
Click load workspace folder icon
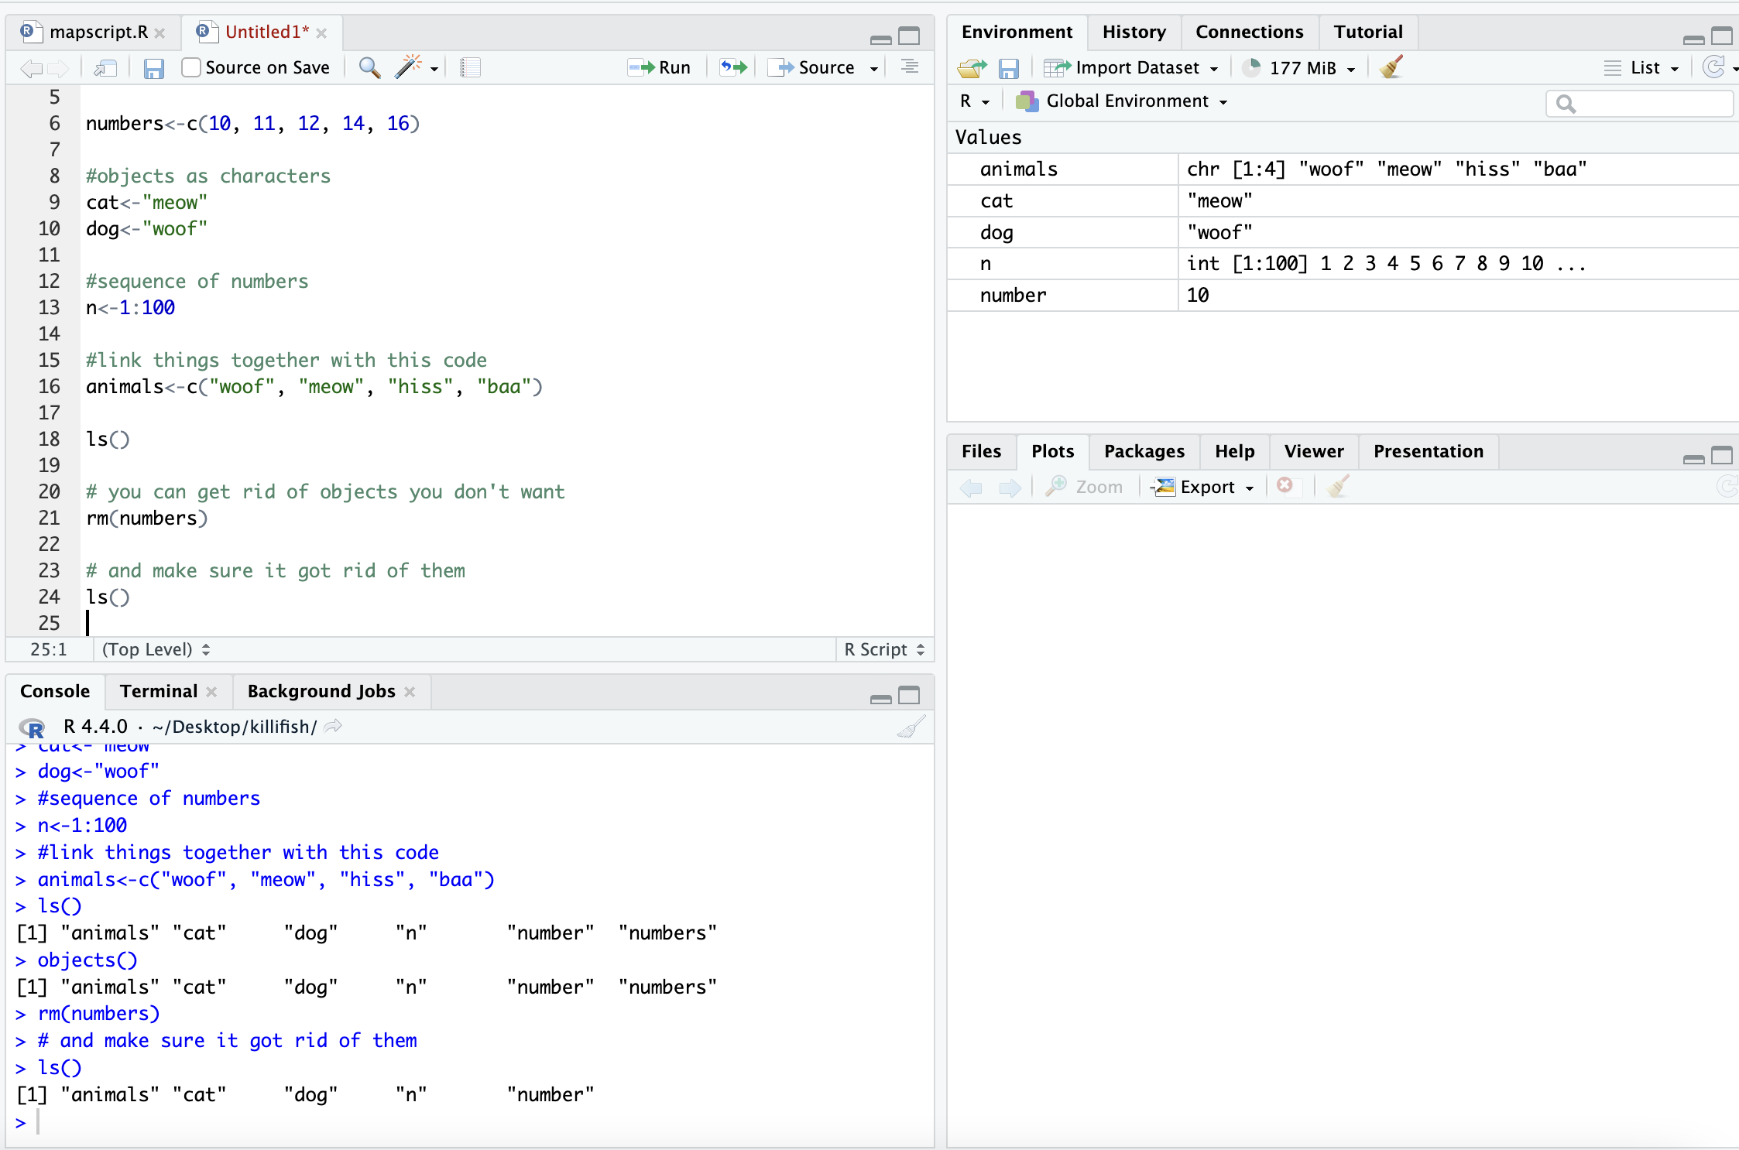coord(972,68)
